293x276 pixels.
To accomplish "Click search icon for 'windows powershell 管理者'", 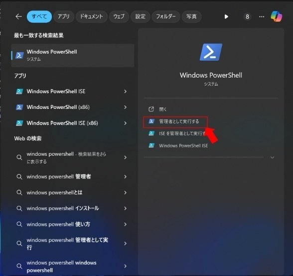I will pos(19,177).
